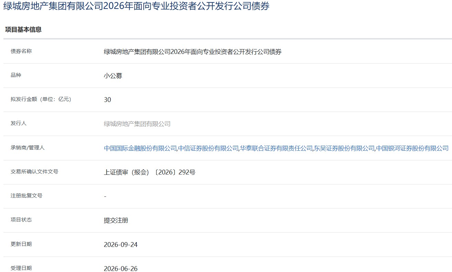Click the dash value beside 注册批复文号
The image size is (452, 272).
click(x=105, y=196)
